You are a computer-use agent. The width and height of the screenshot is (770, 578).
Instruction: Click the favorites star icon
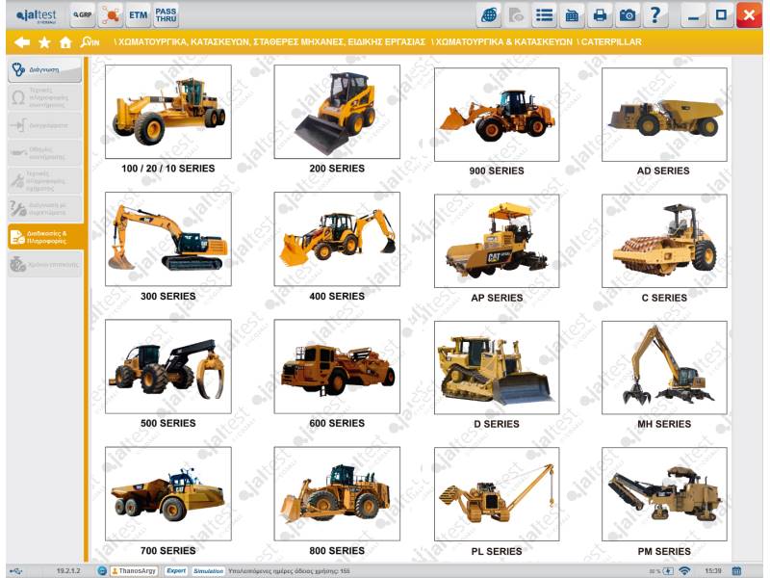44,42
